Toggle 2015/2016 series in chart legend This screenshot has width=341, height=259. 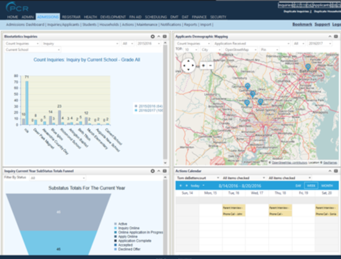tap(148, 106)
